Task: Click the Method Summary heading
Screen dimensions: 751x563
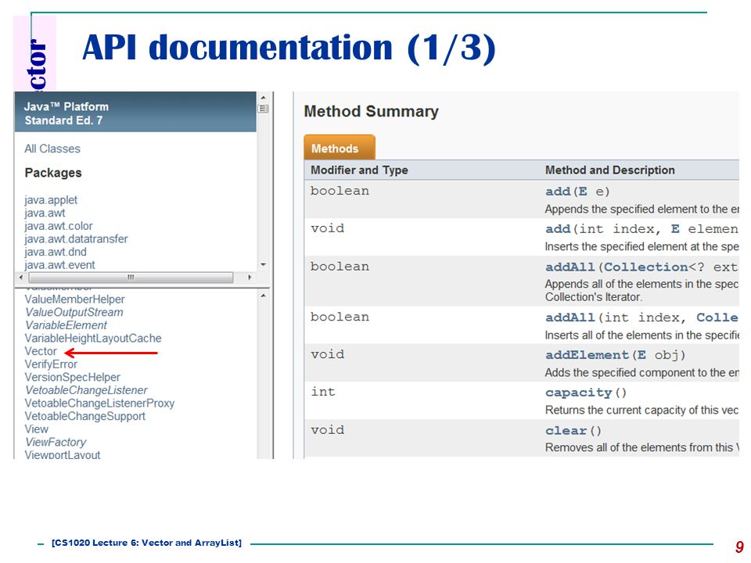Action: point(371,112)
